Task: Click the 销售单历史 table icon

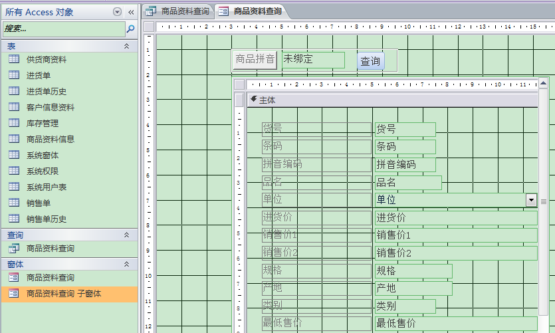Action: (x=14, y=219)
